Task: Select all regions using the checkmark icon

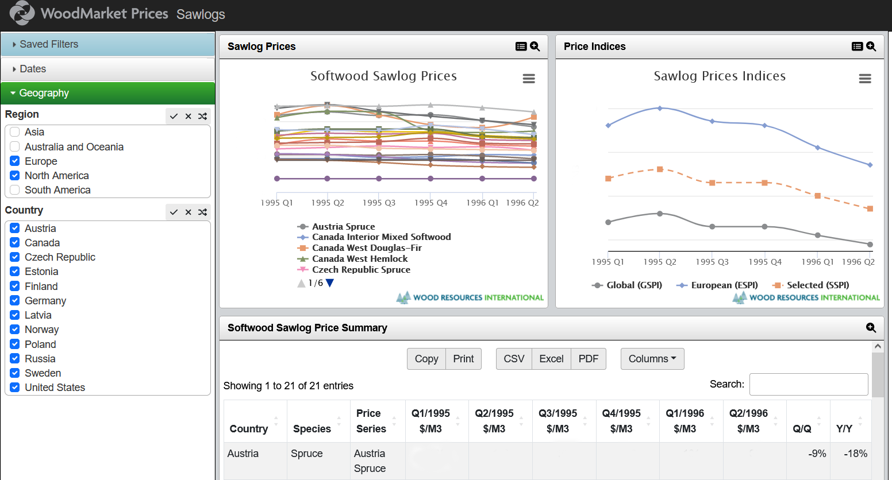Action: [174, 117]
